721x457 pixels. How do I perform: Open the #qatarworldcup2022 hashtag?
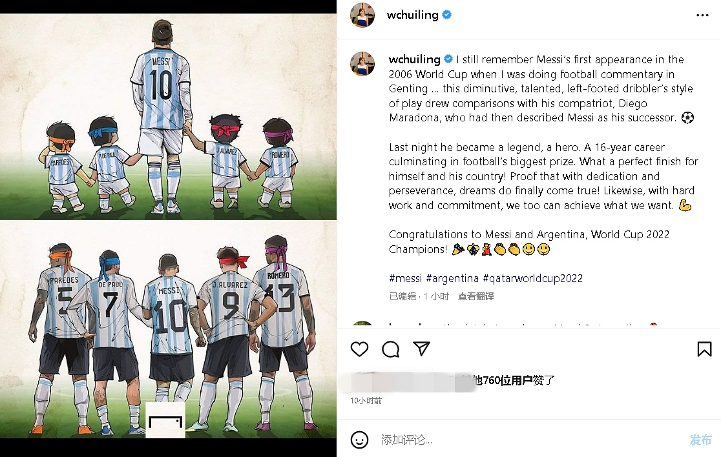(x=533, y=278)
